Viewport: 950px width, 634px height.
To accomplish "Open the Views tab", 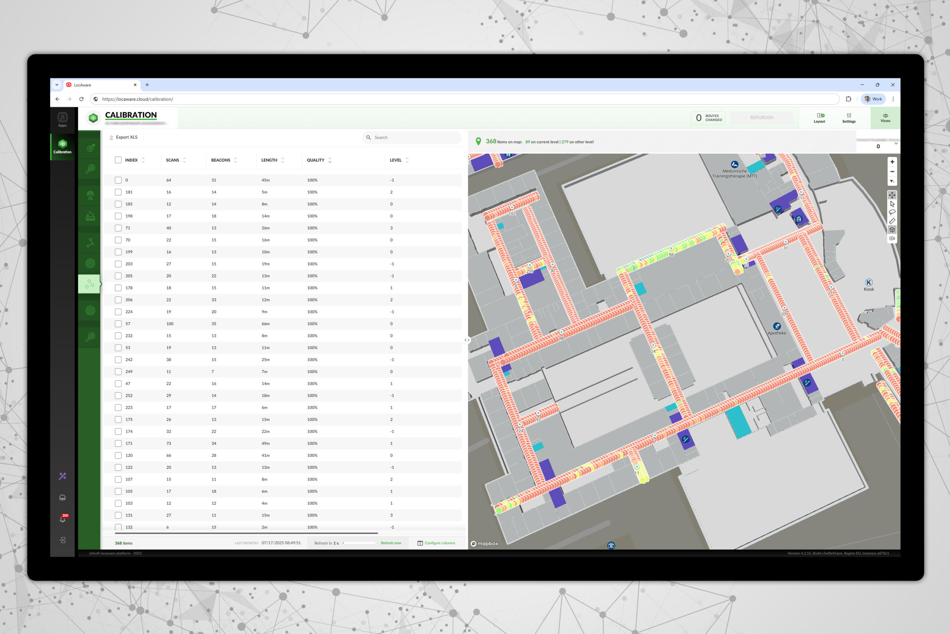I will [x=885, y=118].
